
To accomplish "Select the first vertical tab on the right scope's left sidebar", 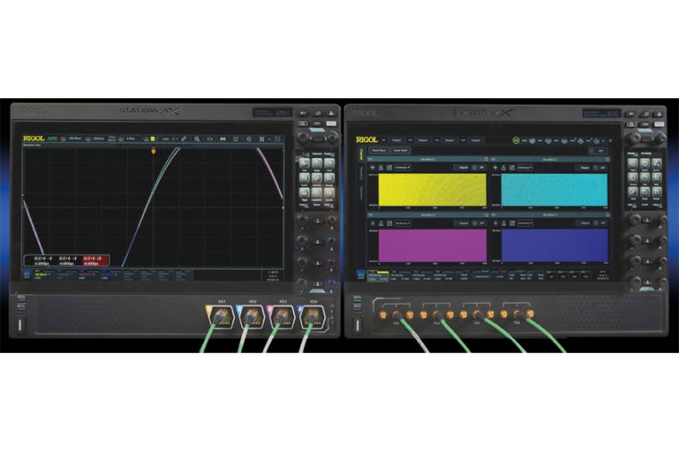I will pyautogui.click(x=362, y=154).
